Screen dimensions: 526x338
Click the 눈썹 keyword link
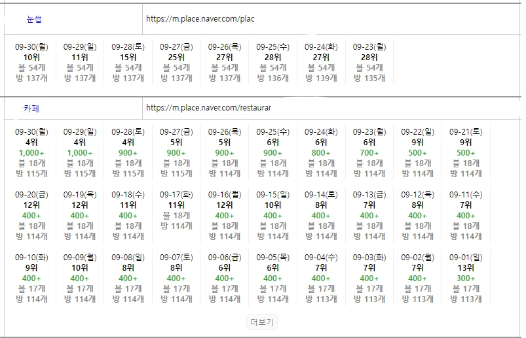pos(33,20)
